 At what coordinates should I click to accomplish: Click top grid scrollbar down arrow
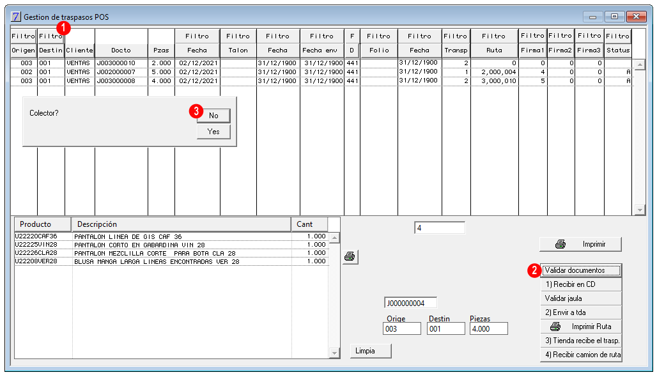640,210
